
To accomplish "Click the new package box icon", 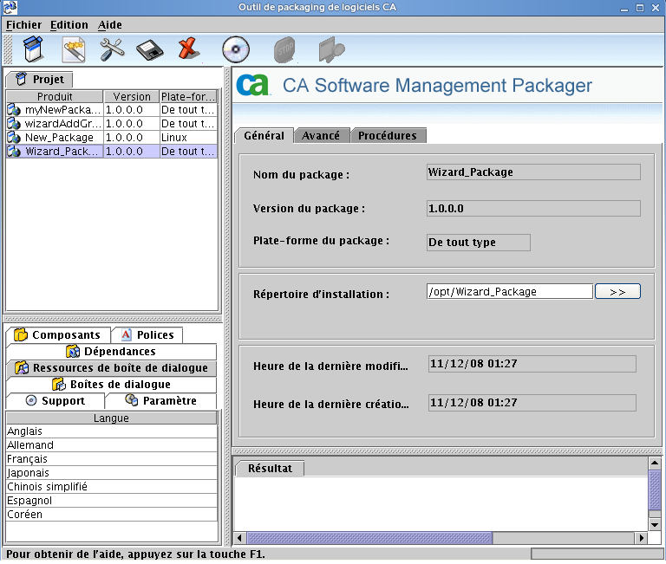I will coord(32,49).
